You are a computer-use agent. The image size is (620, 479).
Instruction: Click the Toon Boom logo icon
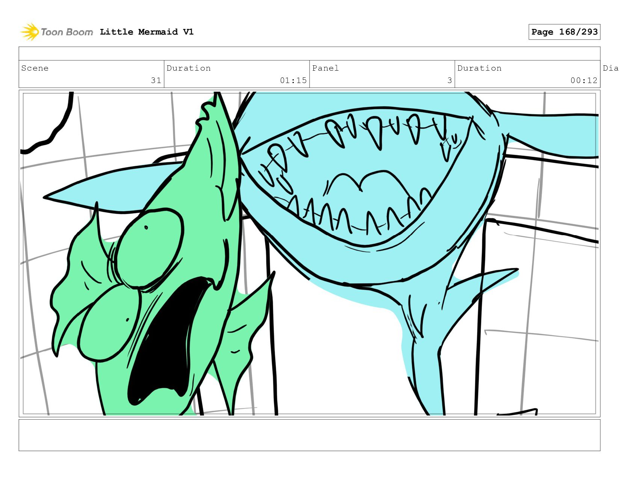point(29,32)
